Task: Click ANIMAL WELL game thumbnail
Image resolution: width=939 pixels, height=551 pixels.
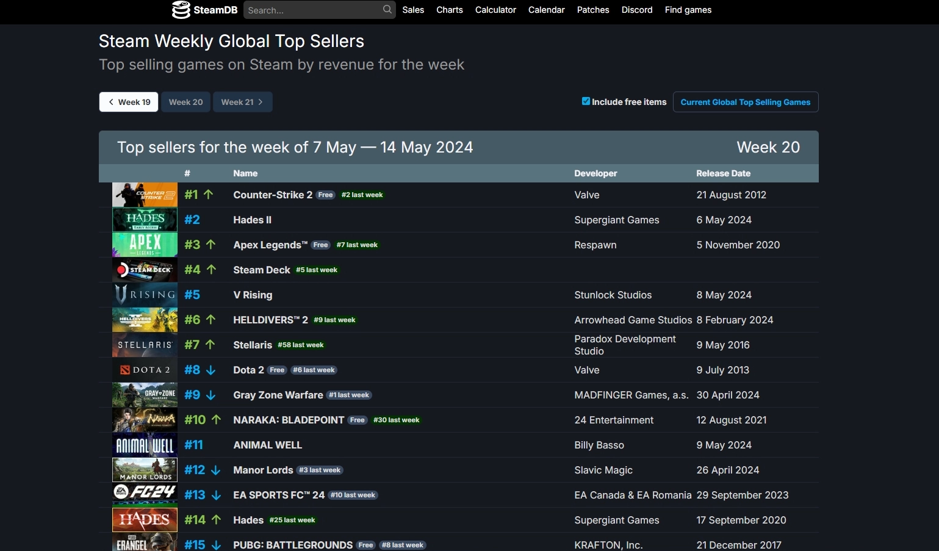Action: pos(145,445)
